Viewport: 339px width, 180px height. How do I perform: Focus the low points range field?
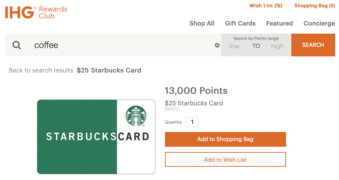pyautogui.click(x=234, y=46)
